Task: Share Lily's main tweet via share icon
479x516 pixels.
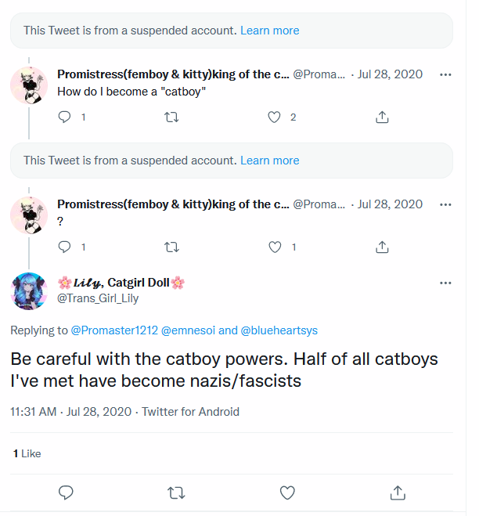Action: click(398, 493)
